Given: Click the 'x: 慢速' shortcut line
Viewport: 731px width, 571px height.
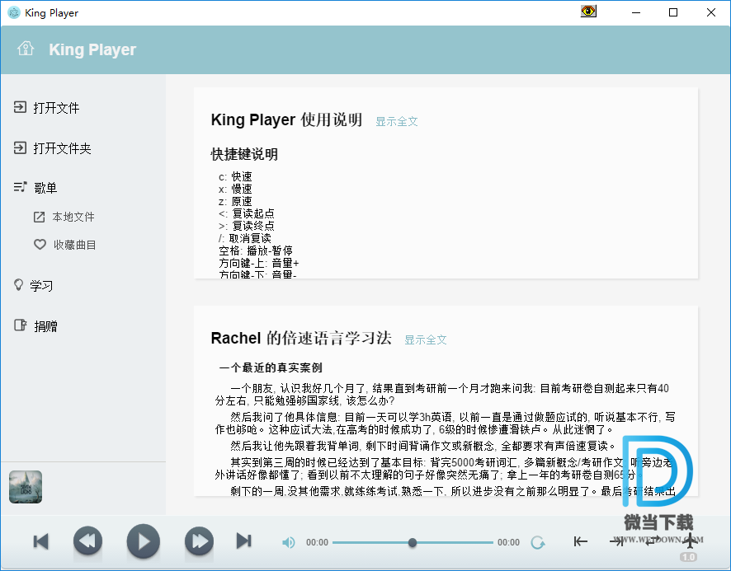Looking at the screenshot, I should (x=235, y=189).
